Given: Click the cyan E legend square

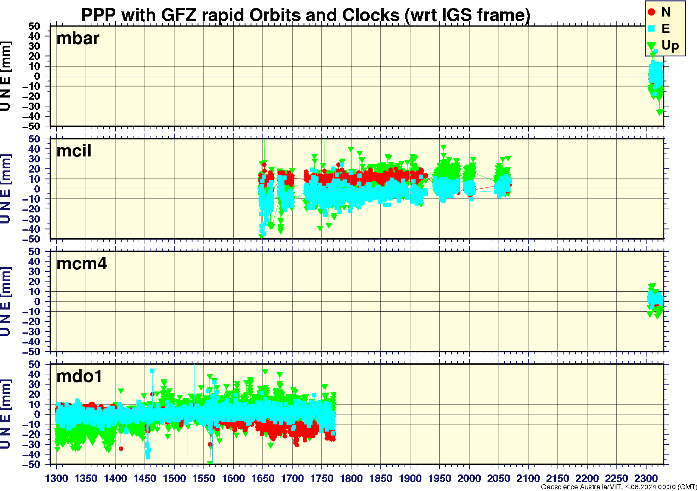Looking at the screenshot, I should click(652, 29).
